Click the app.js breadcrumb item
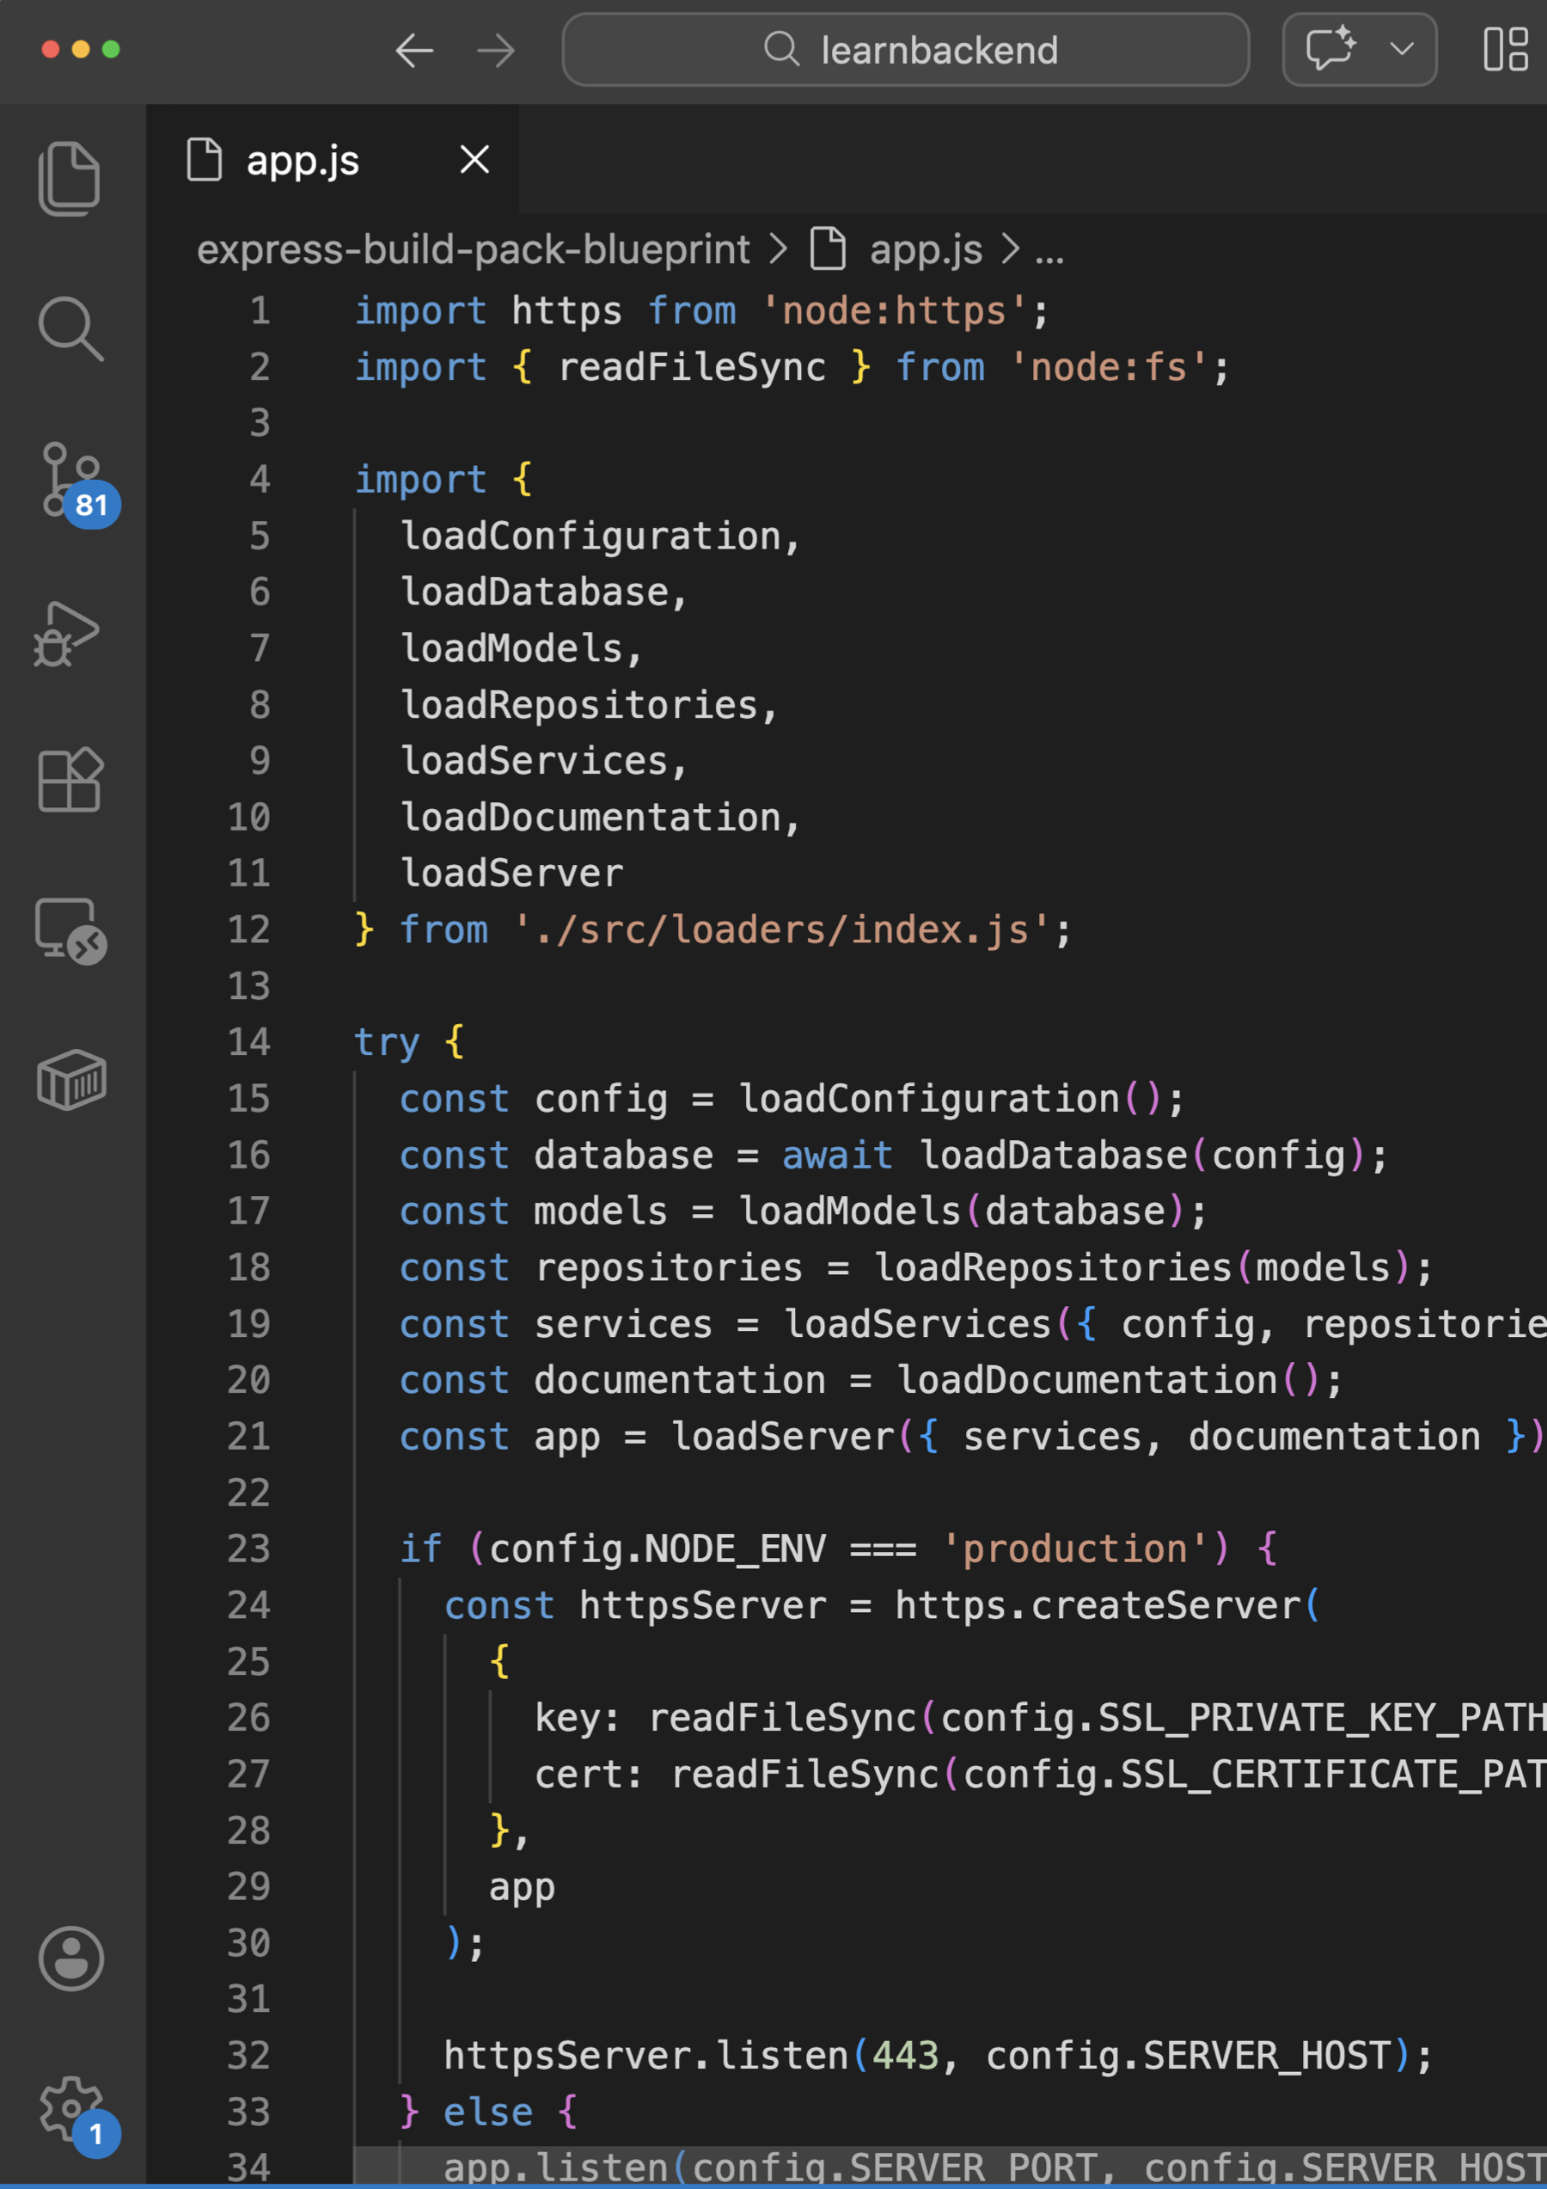This screenshot has height=2189, width=1547. point(925,250)
